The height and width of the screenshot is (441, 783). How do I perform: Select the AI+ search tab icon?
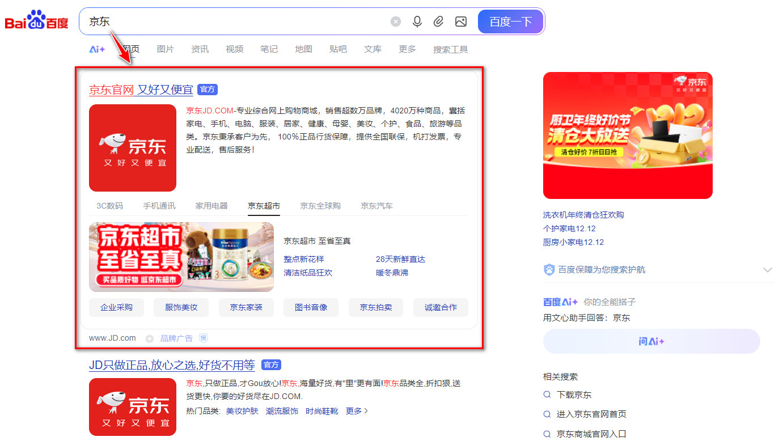(x=97, y=49)
